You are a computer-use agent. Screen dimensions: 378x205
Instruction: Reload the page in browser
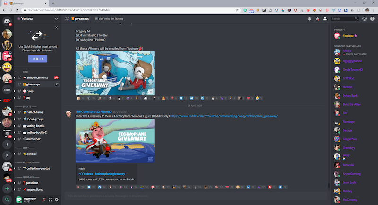[x=17, y=10]
